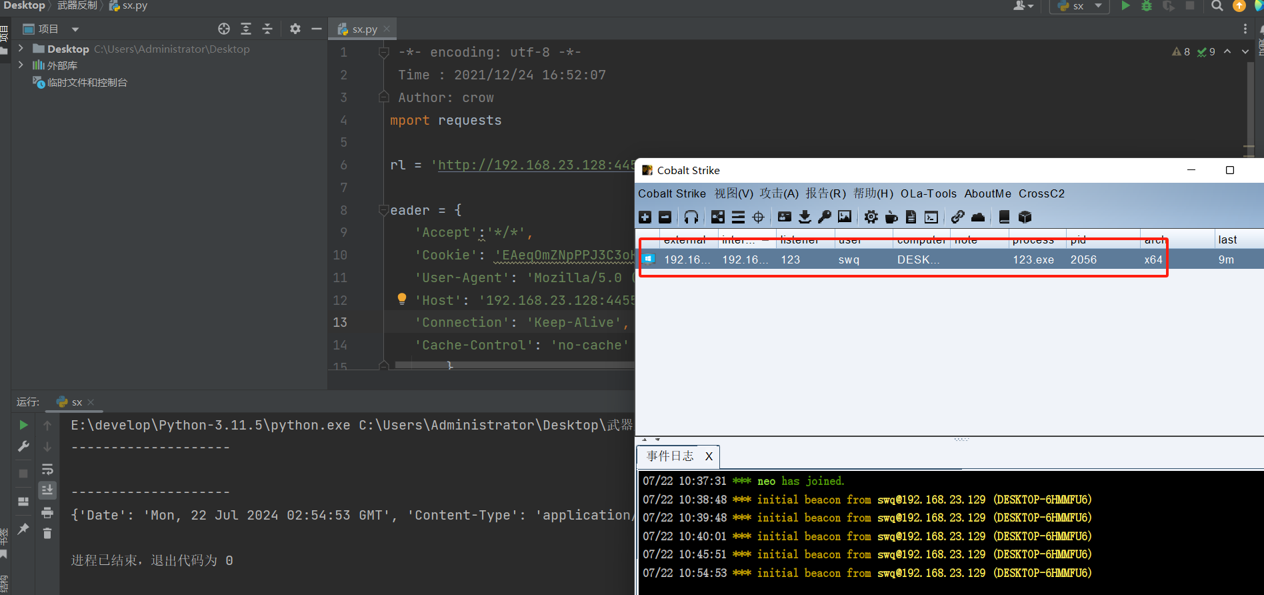Go to previous highlighted error arrow
Viewport: 1264px width, 595px height.
[1227, 51]
